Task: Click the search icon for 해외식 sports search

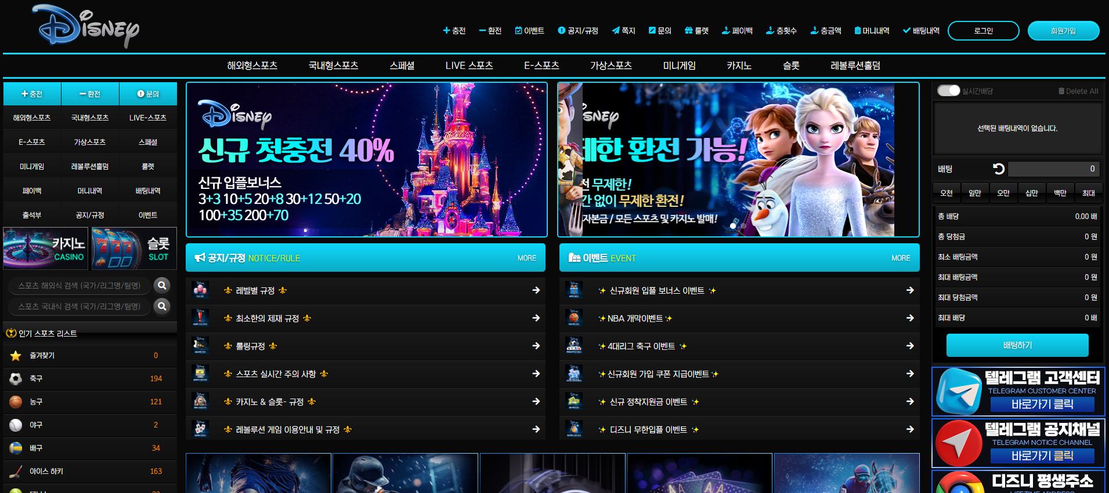Action: point(162,285)
